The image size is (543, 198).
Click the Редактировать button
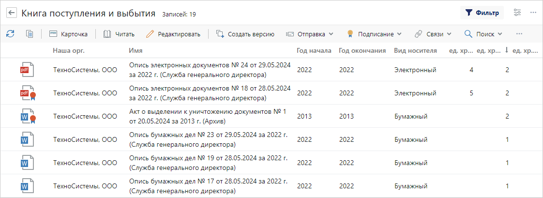173,34
